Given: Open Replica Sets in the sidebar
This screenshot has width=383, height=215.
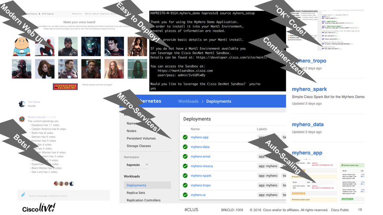Looking at the screenshot, I should click(x=136, y=193).
